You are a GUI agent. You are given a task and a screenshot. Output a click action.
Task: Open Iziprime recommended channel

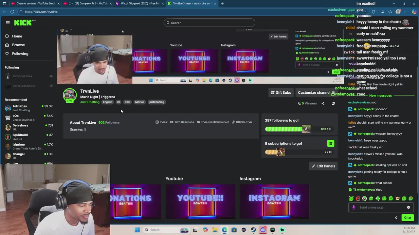coord(29,146)
